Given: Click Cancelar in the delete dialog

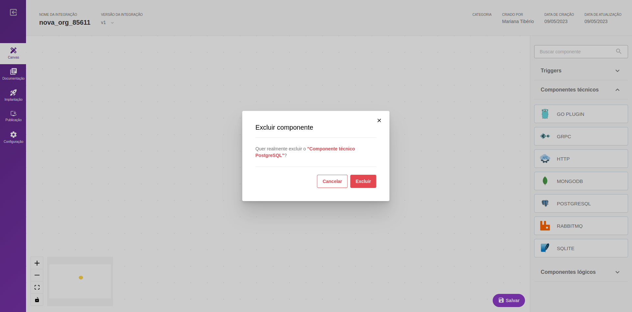Looking at the screenshot, I should (x=332, y=181).
